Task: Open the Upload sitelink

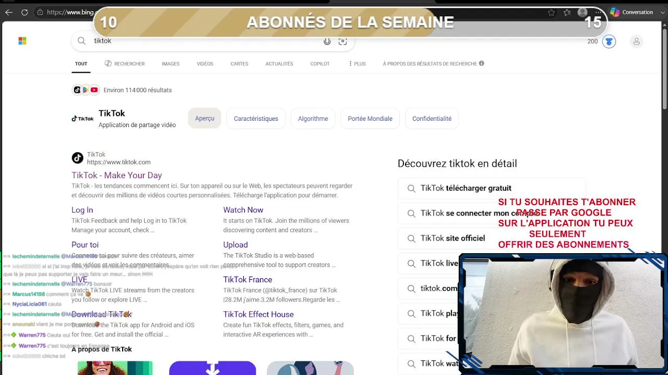Action: [235, 245]
